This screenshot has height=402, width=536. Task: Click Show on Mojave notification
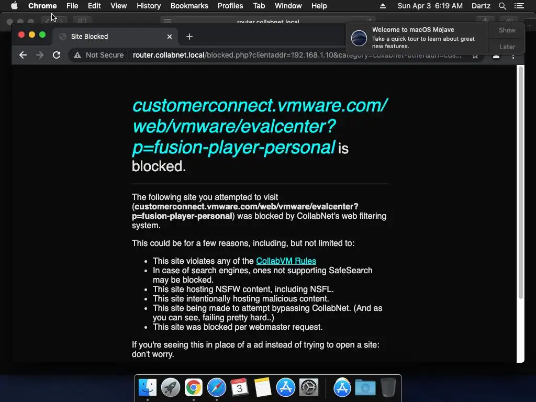pos(507,30)
